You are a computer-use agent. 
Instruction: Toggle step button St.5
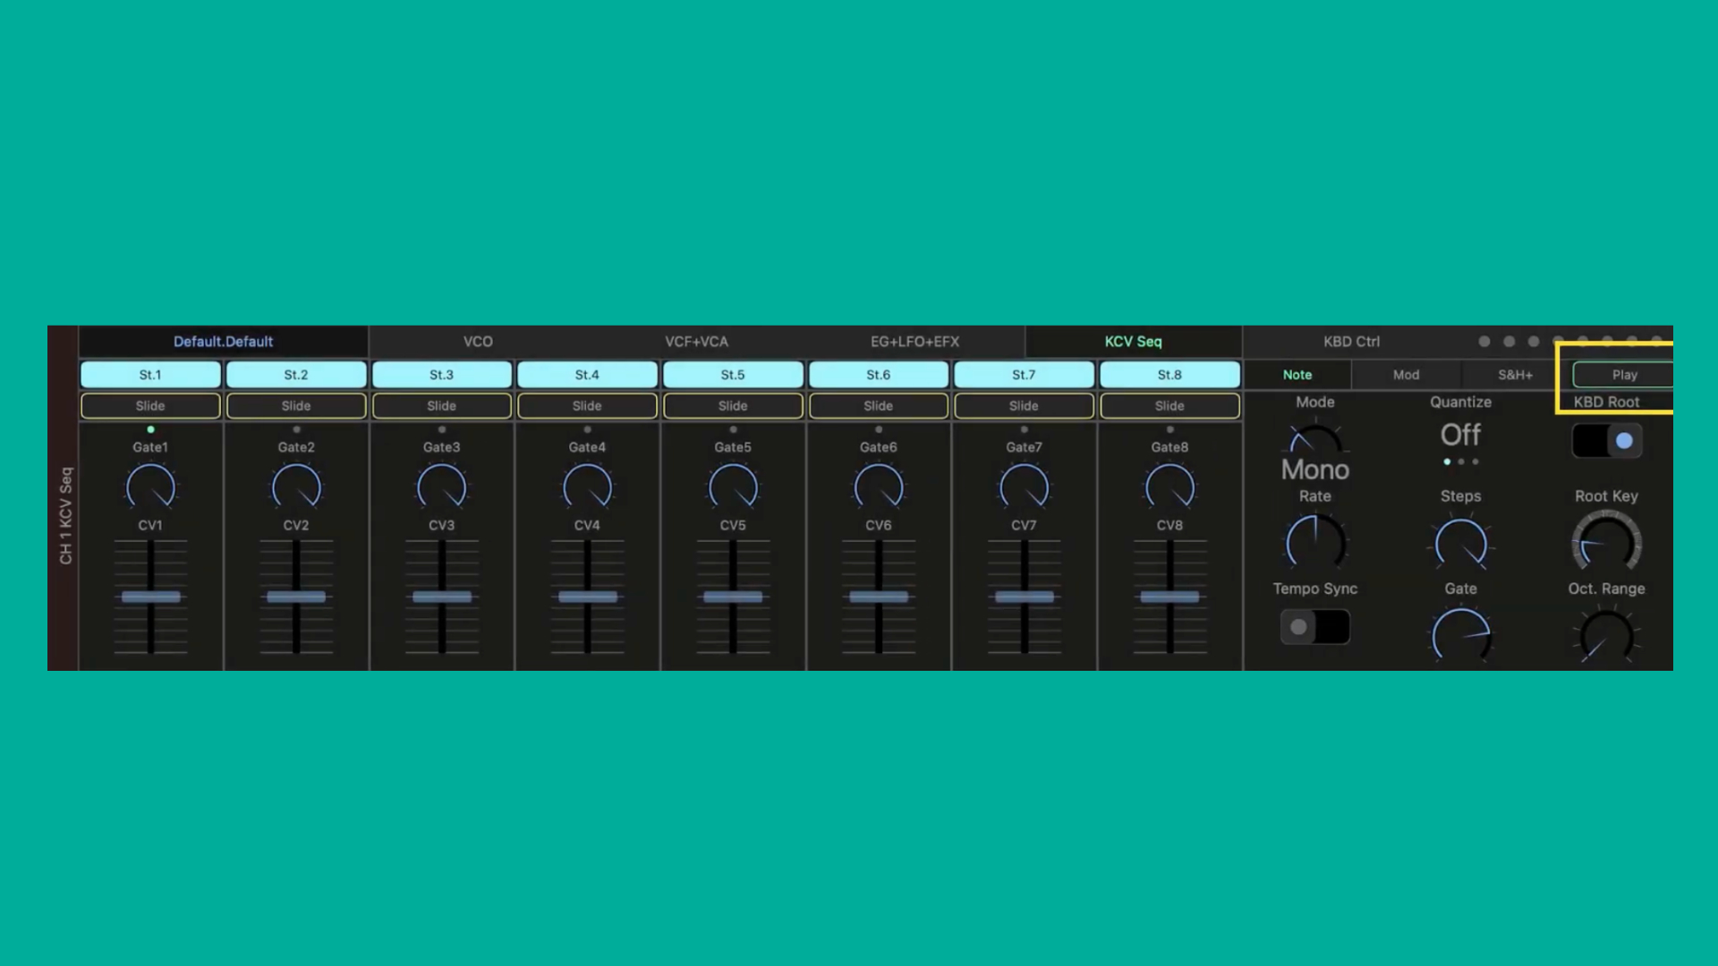[x=733, y=375]
